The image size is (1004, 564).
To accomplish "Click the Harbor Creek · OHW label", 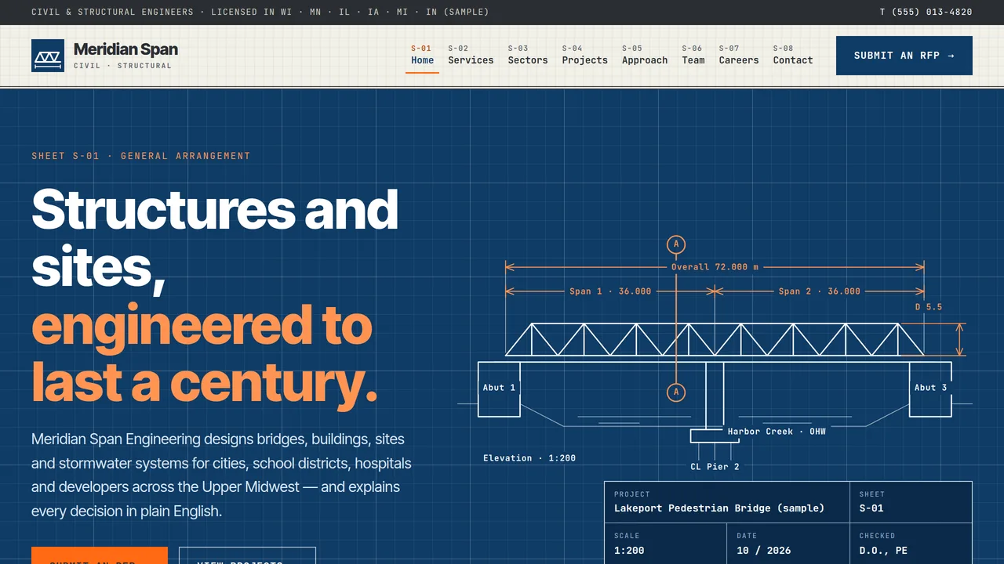I will (777, 432).
